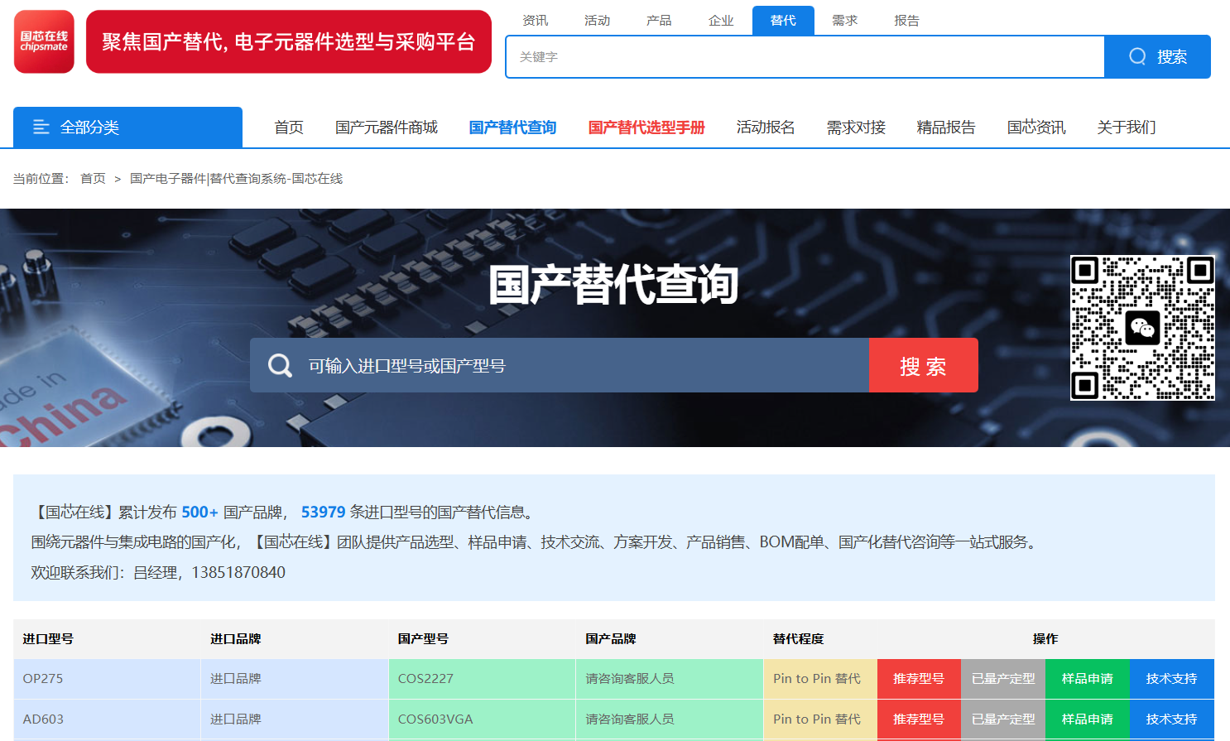
Task: Go to 首页 in navigation bar
Action: [289, 127]
